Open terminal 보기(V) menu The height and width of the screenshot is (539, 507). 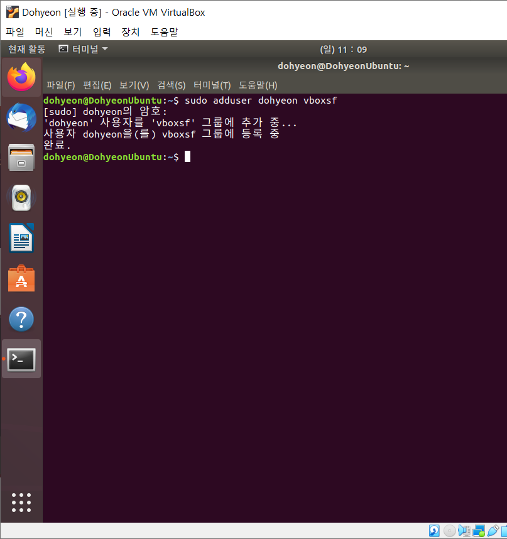point(134,85)
